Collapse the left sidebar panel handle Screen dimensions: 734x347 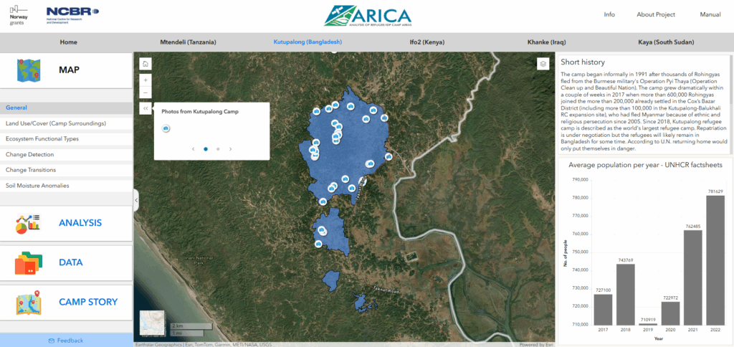[136, 201]
